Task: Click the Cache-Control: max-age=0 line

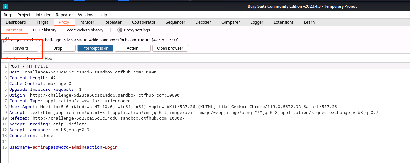Action: click(x=40, y=83)
